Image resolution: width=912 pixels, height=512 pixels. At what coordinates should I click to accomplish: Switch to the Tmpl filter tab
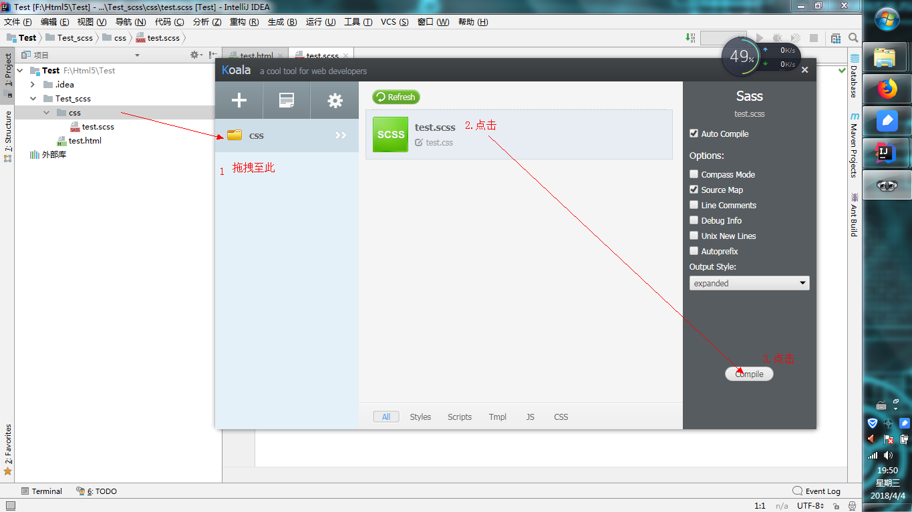498,417
